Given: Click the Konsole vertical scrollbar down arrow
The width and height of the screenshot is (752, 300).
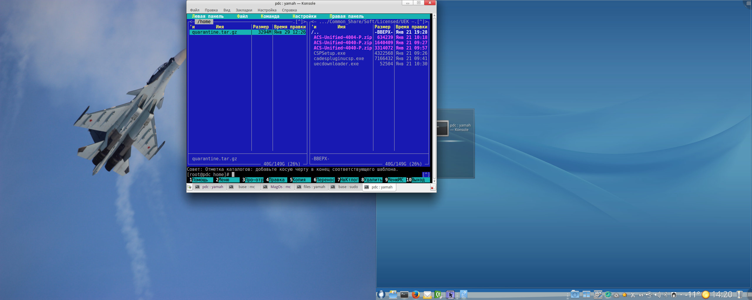Looking at the screenshot, I should point(434,181).
